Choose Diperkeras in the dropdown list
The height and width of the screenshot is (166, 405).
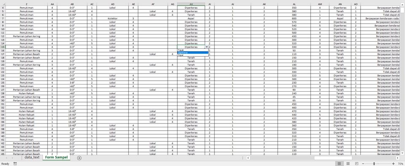[x=193, y=53]
